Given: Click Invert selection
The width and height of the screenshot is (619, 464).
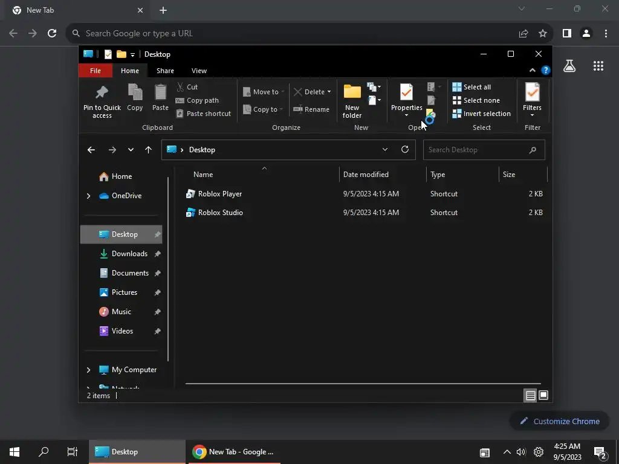Looking at the screenshot, I should coord(482,114).
